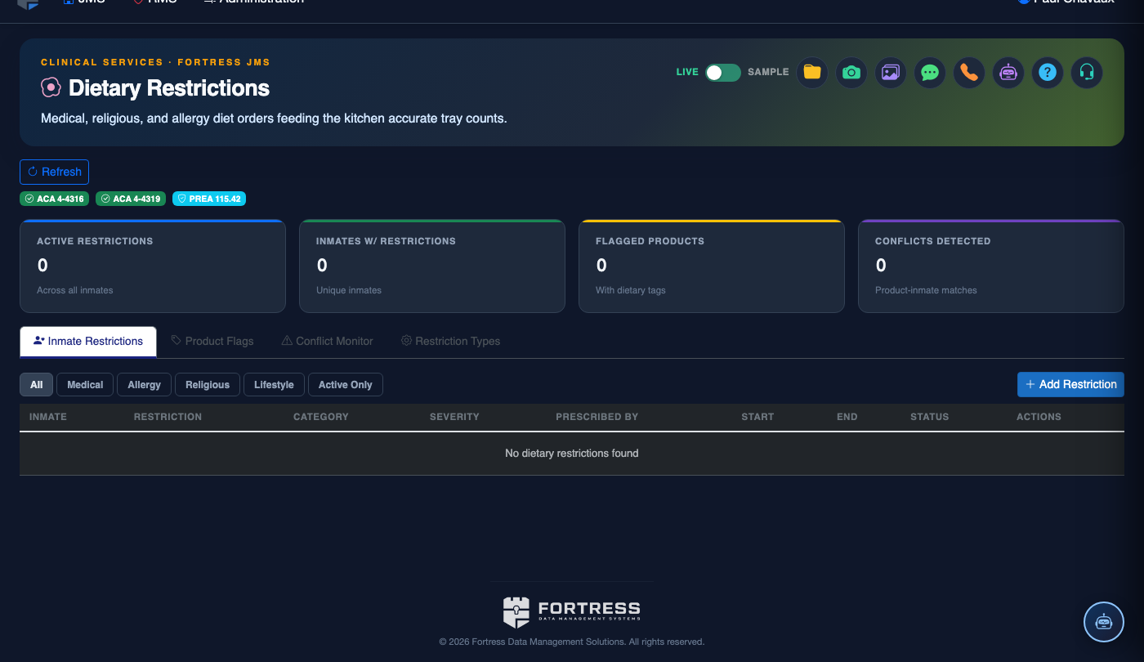1144x662 pixels.
Task: Open the Flagged Products stat card
Action: click(x=712, y=266)
